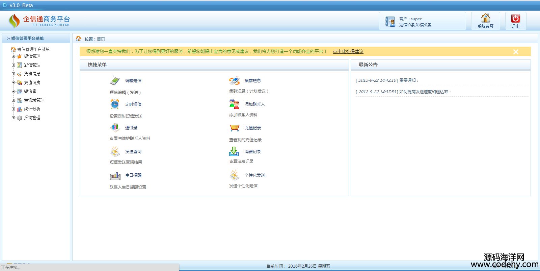Click the 集群短息 quick menu icon

[x=234, y=81]
